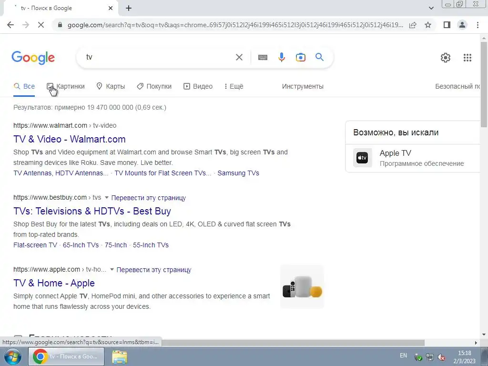Click the Apple TV HomePod thumbnail
Image resolution: width=488 pixels, height=366 pixels.
(302, 286)
